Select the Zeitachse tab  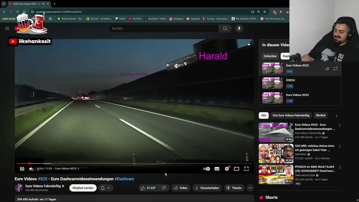[270, 56]
